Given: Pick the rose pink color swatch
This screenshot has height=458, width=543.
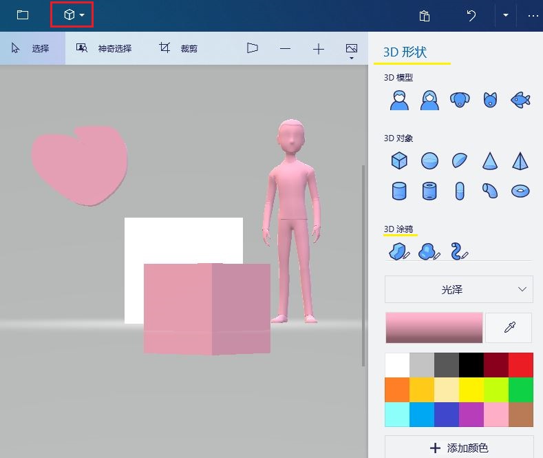Looking at the screenshot, I should 496,415.
